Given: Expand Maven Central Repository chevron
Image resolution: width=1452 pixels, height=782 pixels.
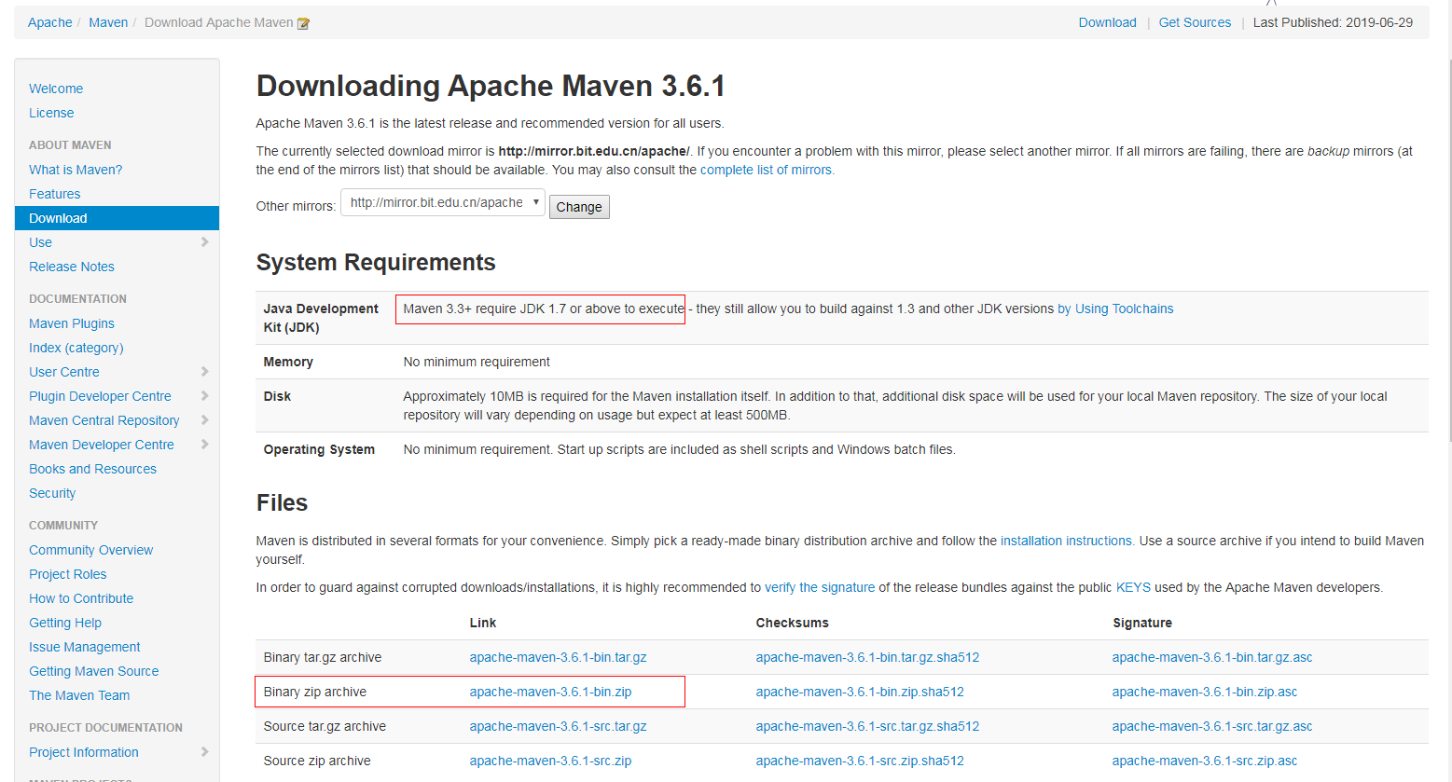Looking at the screenshot, I should pos(205,420).
